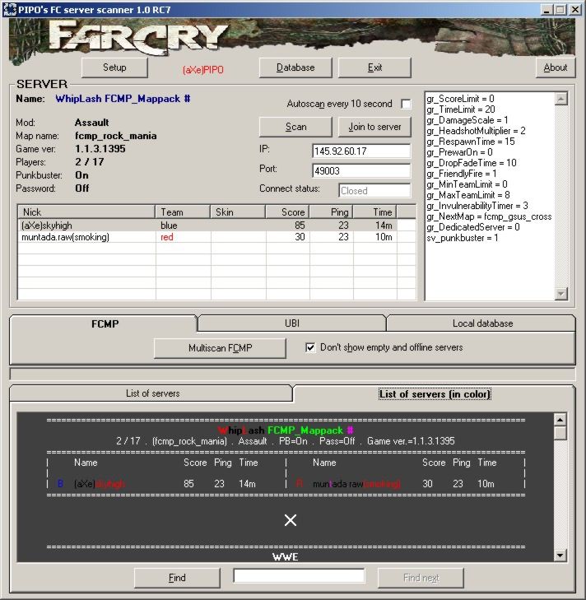Click WhipLash FCMP_Mappack server title in list
This screenshot has height=600, width=586.
(286, 430)
